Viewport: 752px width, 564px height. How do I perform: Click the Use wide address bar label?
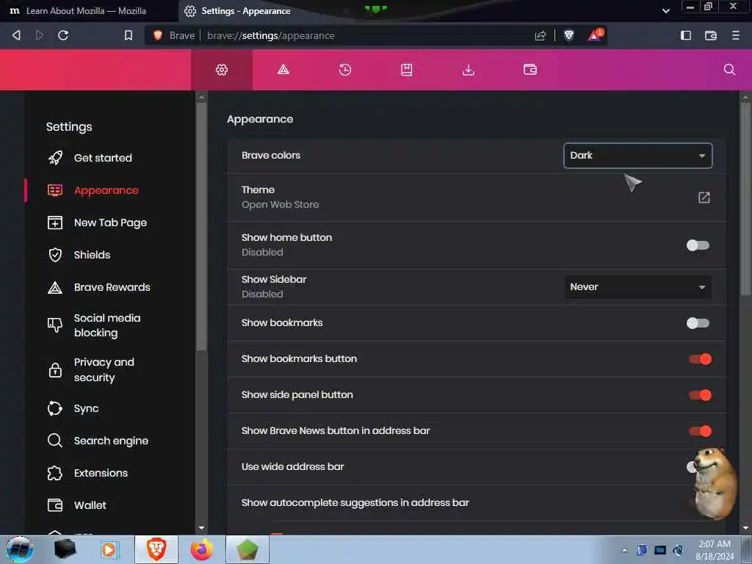pos(292,466)
